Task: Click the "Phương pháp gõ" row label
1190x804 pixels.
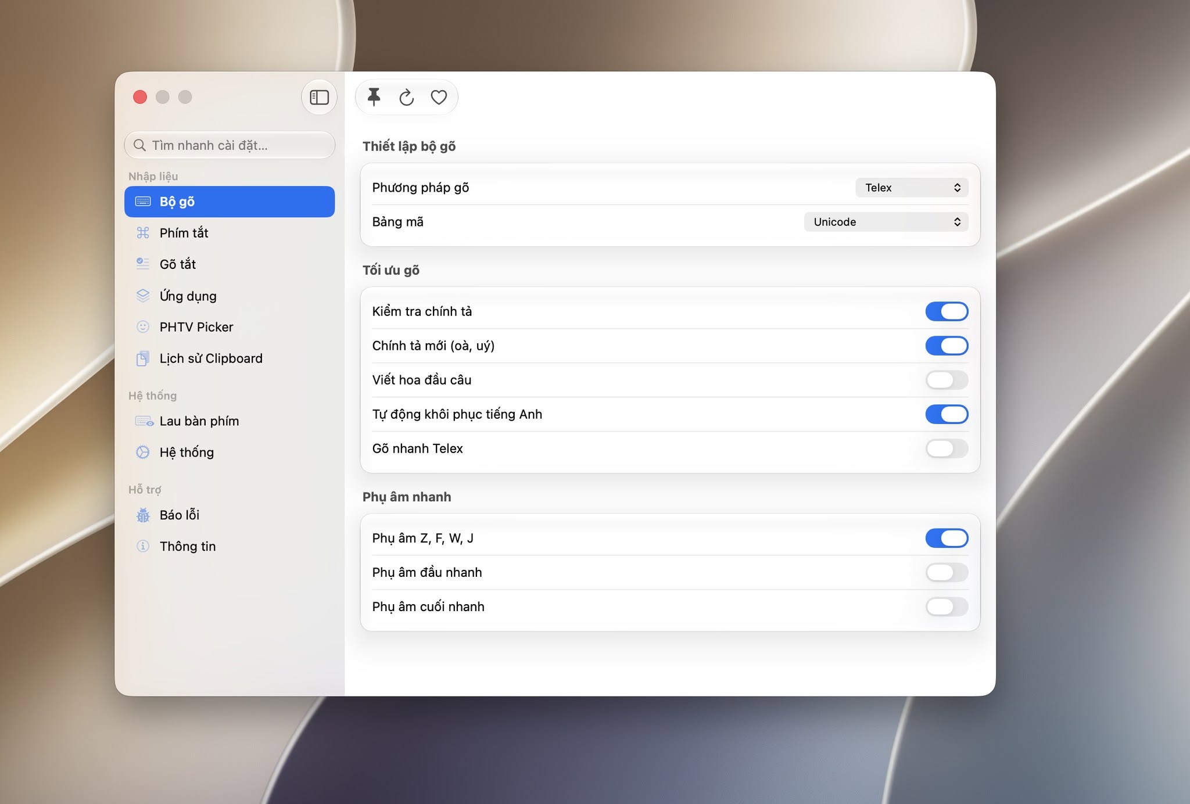Action: click(x=421, y=188)
